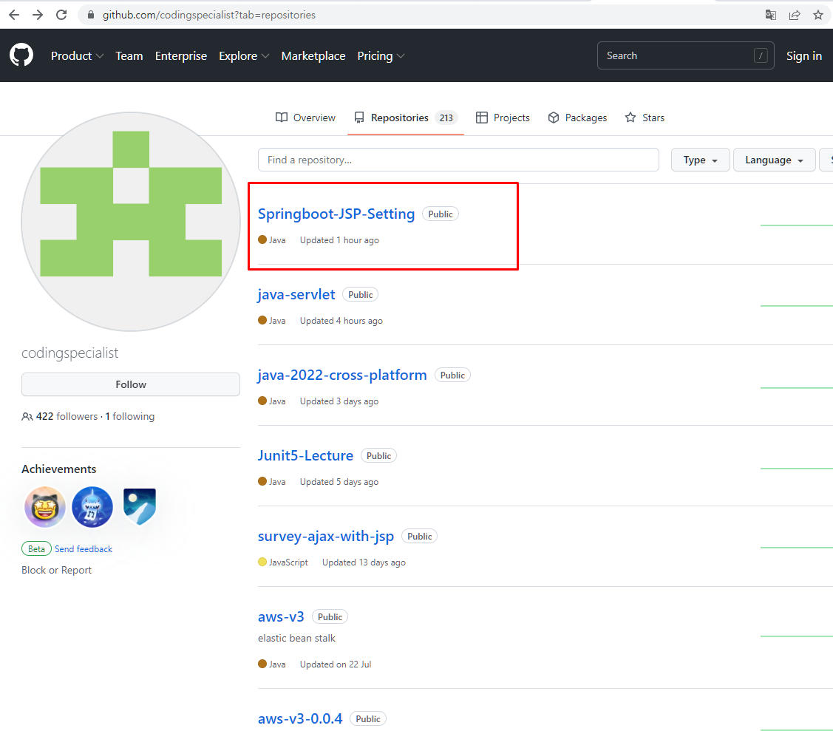Screen dimensions: 833x731
Task: Click the Java language dot for java-servlet
Action: pos(262,320)
